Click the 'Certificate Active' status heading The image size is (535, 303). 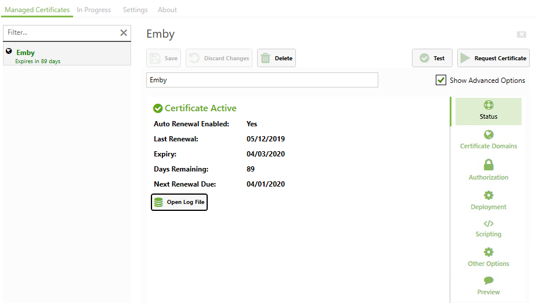click(201, 108)
